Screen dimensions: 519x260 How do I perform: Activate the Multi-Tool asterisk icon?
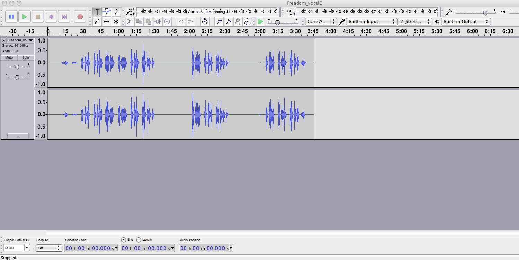pyautogui.click(x=116, y=22)
